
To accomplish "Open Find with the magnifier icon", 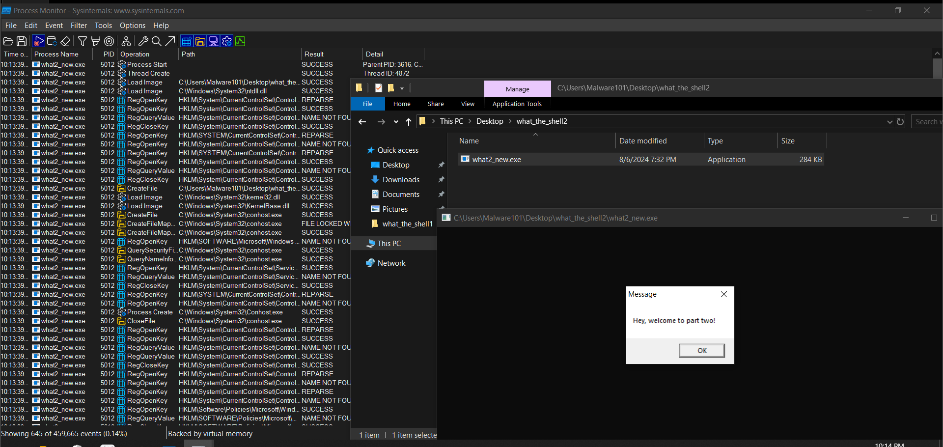I will point(157,41).
